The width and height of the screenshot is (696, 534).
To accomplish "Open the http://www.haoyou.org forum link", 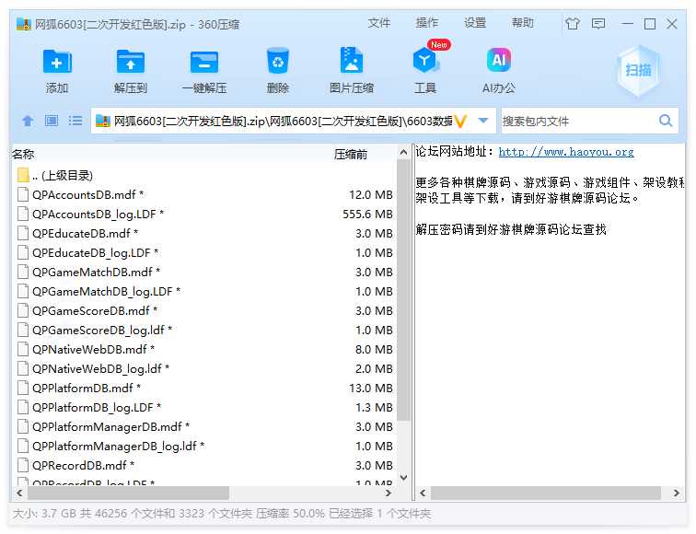I will 566,152.
